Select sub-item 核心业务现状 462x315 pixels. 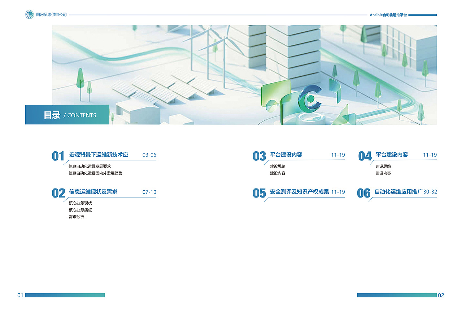80,203
